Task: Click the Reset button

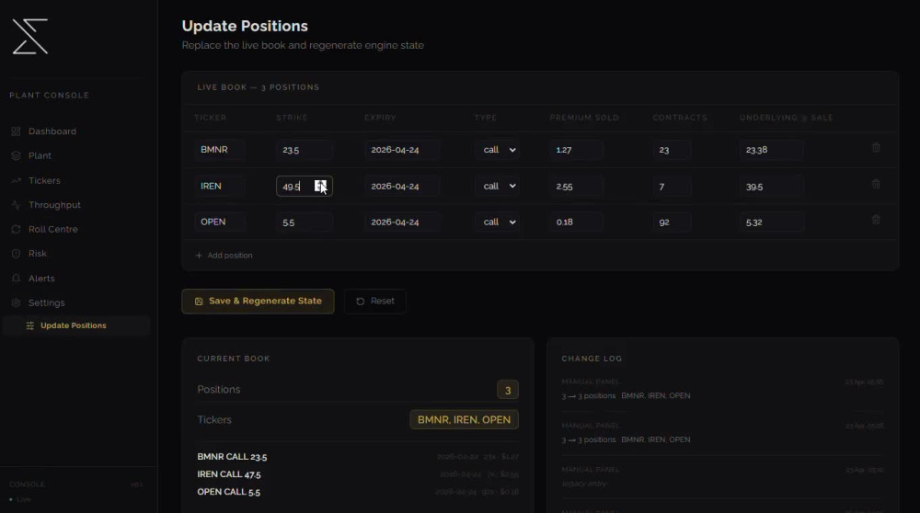Action: [x=375, y=302]
